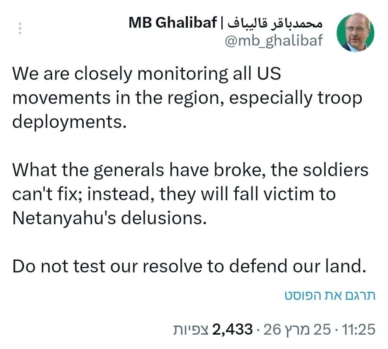Click the line starting "can't fix; instead"
Viewport: 388px width, 349px height.
(174, 195)
